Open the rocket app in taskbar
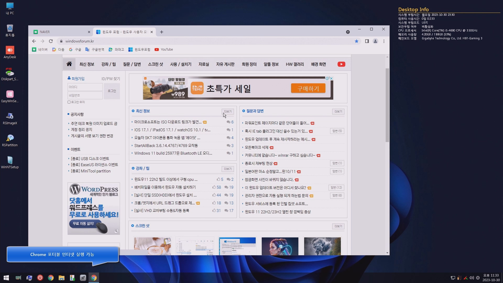This screenshot has width=503, height=283. click(83, 278)
